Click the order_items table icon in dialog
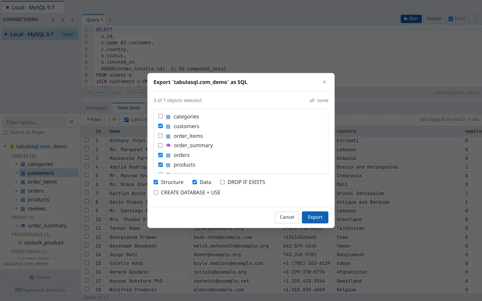 pos(168,136)
